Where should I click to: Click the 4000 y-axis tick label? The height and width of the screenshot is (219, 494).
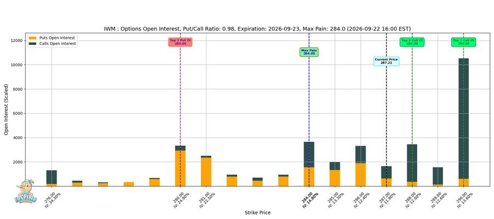point(18,137)
